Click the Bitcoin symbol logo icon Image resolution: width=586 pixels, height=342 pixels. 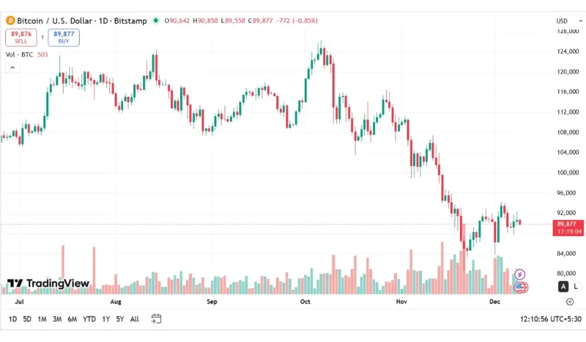(10, 21)
